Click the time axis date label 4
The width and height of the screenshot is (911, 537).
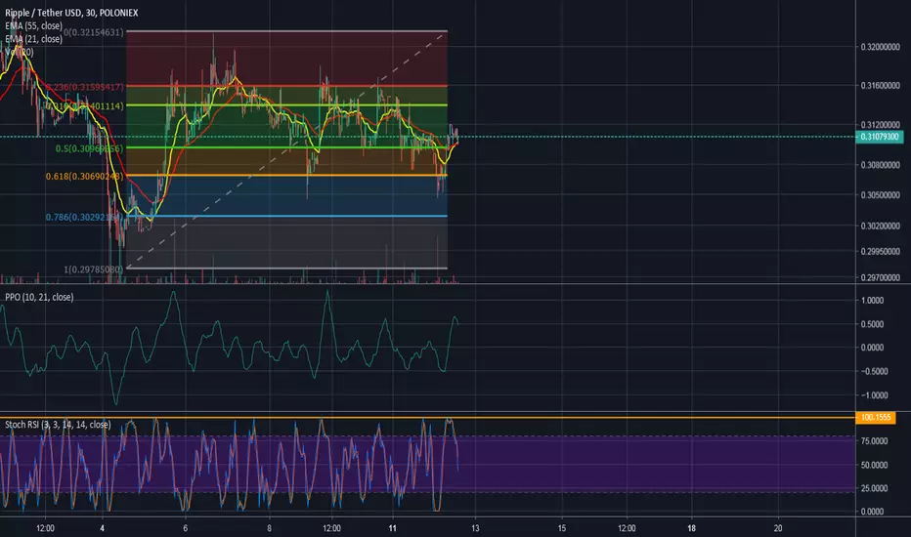click(x=103, y=528)
